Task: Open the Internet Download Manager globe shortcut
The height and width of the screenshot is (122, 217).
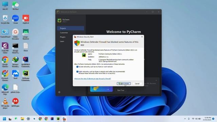Action: (15, 62)
